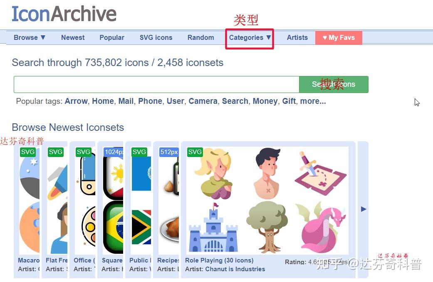
Task: Focus the icon search text field
Action: (x=156, y=84)
